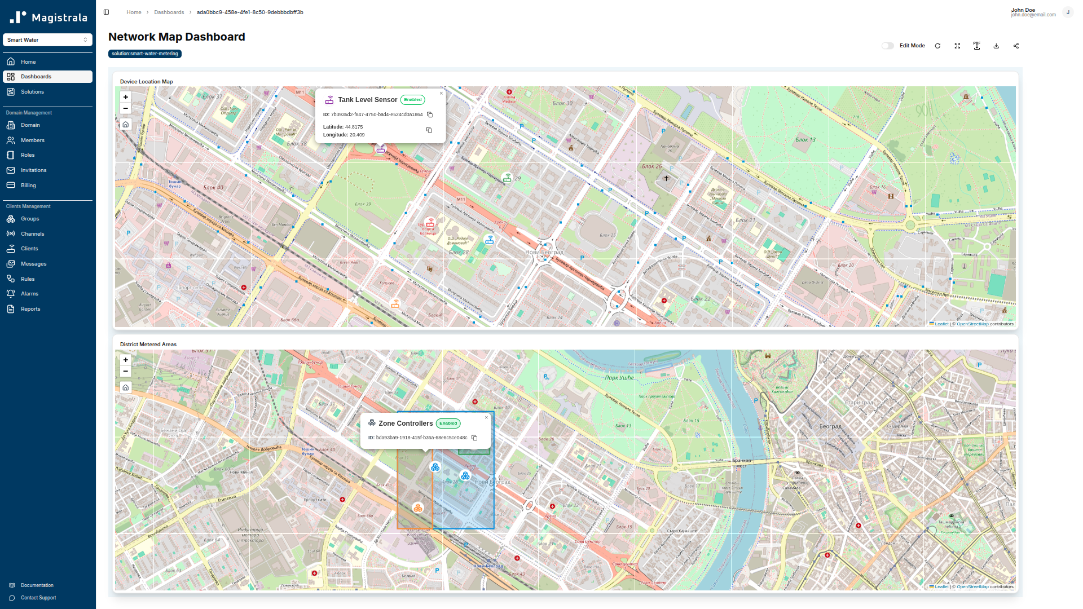Close the Tank Level Sensor popup
The image size is (1083, 609).
[441, 93]
